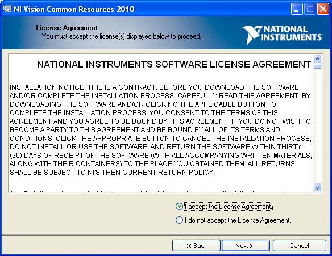
Task: Close the installer window
Action: (x=323, y=9)
